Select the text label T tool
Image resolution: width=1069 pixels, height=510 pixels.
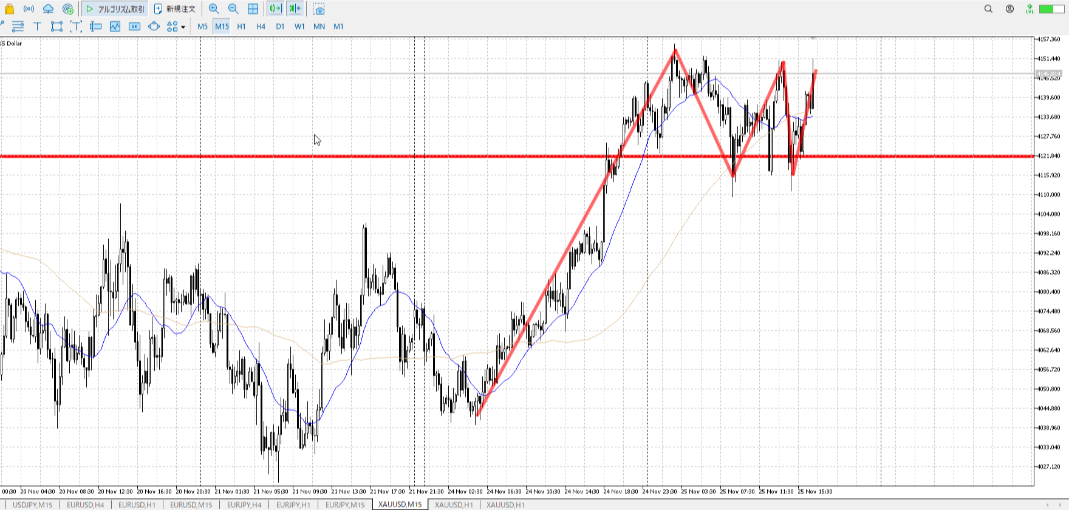(37, 26)
